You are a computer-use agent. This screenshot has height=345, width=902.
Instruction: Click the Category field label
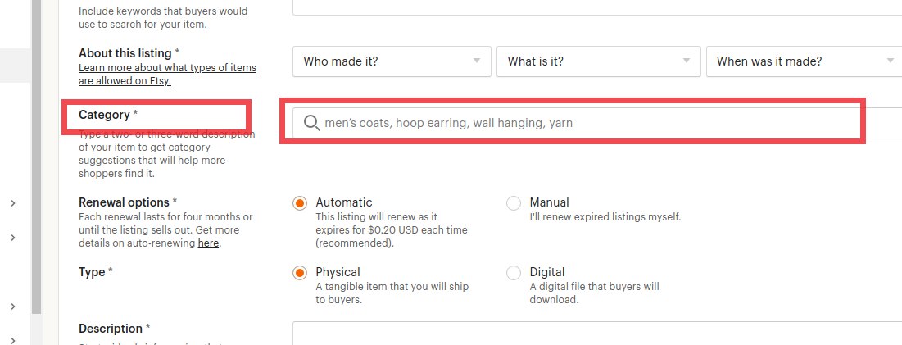104,115
